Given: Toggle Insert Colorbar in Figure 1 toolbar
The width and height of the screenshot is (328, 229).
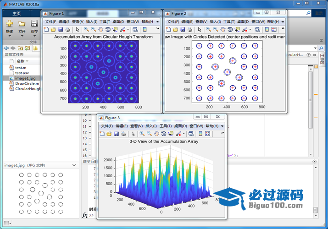Looking at the screenshot, I should pos(145,29).
